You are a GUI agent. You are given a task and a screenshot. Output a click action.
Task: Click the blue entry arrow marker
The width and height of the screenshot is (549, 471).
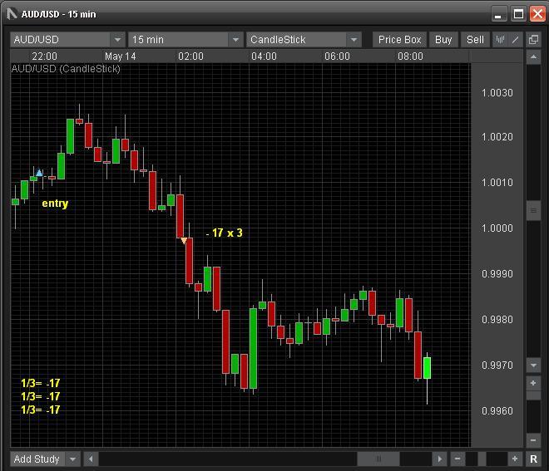[39, 173]
